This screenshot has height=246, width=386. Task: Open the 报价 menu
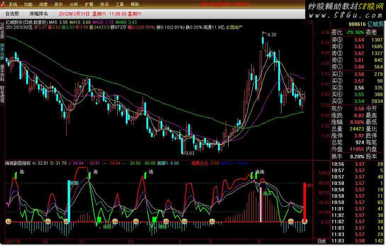58,4
